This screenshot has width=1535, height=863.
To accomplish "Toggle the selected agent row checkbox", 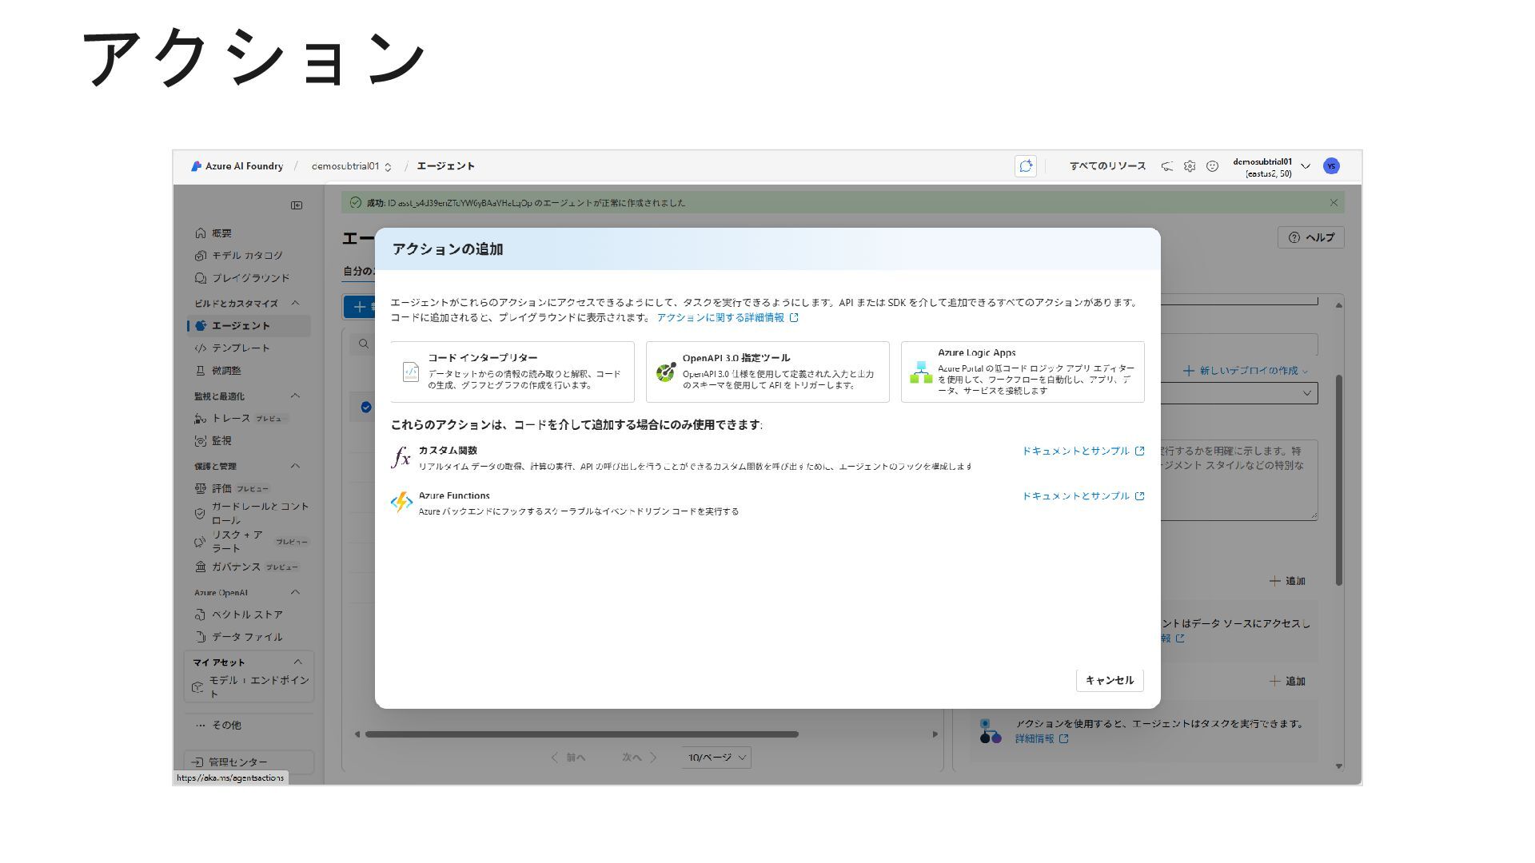I will [366, 408].
